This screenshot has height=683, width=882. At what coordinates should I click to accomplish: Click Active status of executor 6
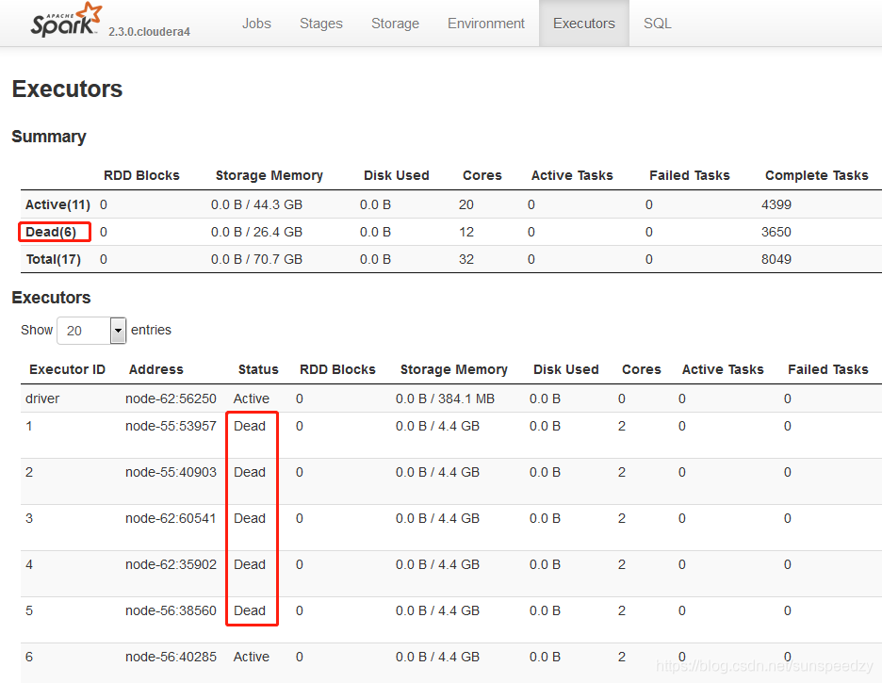point(252,657)
